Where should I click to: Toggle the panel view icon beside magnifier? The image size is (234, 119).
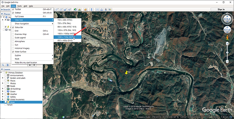[7, 65]
